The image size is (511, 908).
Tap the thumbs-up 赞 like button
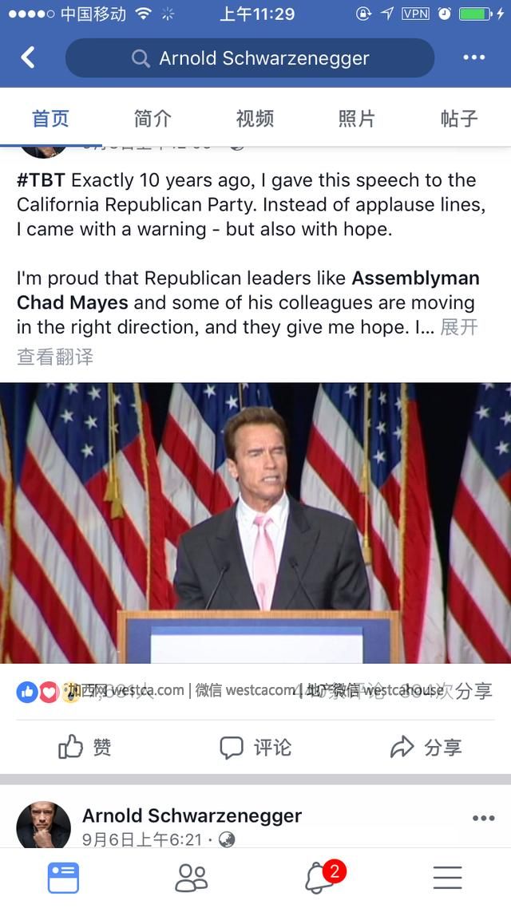(85, 748)
